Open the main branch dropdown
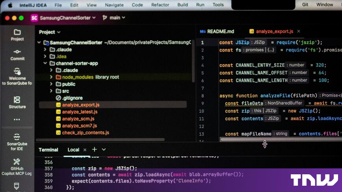 [x=117, y=18]
